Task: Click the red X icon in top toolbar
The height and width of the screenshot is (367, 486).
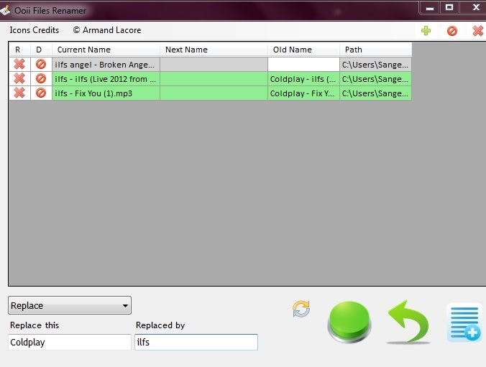Action: (477, 31)
